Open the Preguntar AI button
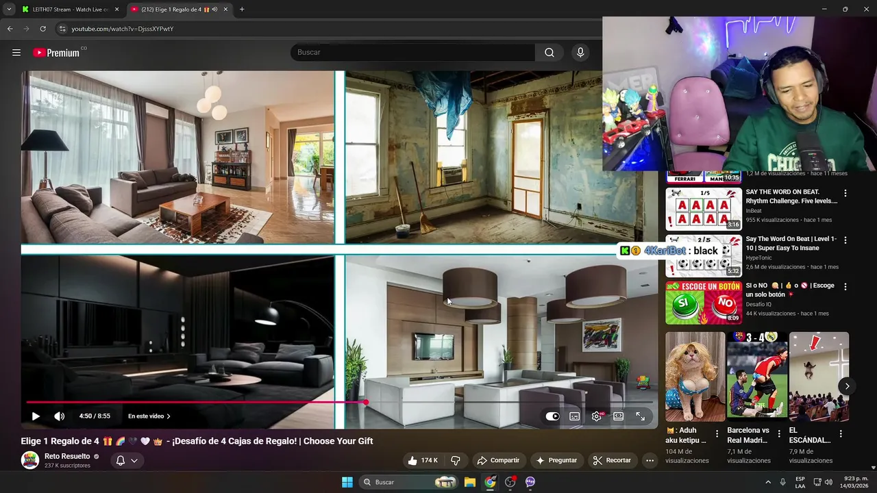877x493 pixels. click(x=556, y=460)
